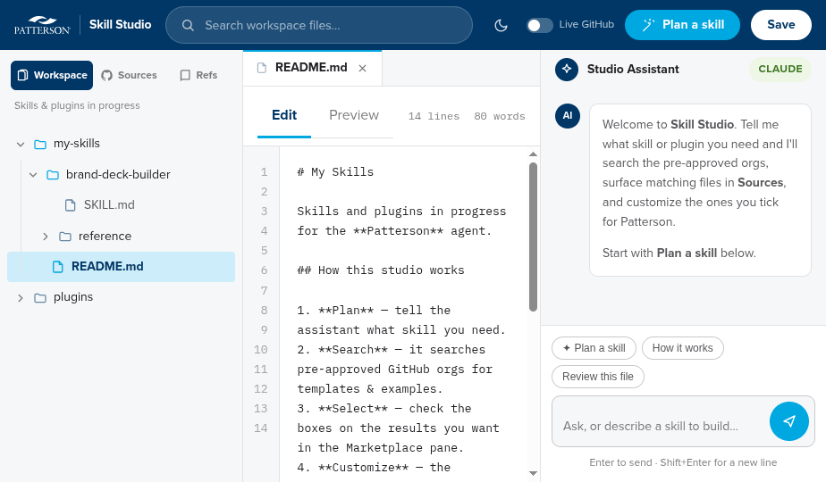826x482 pixels.
Task: Click the plugins folder icon
Action: pyautogui.click(x=40, y=298)
